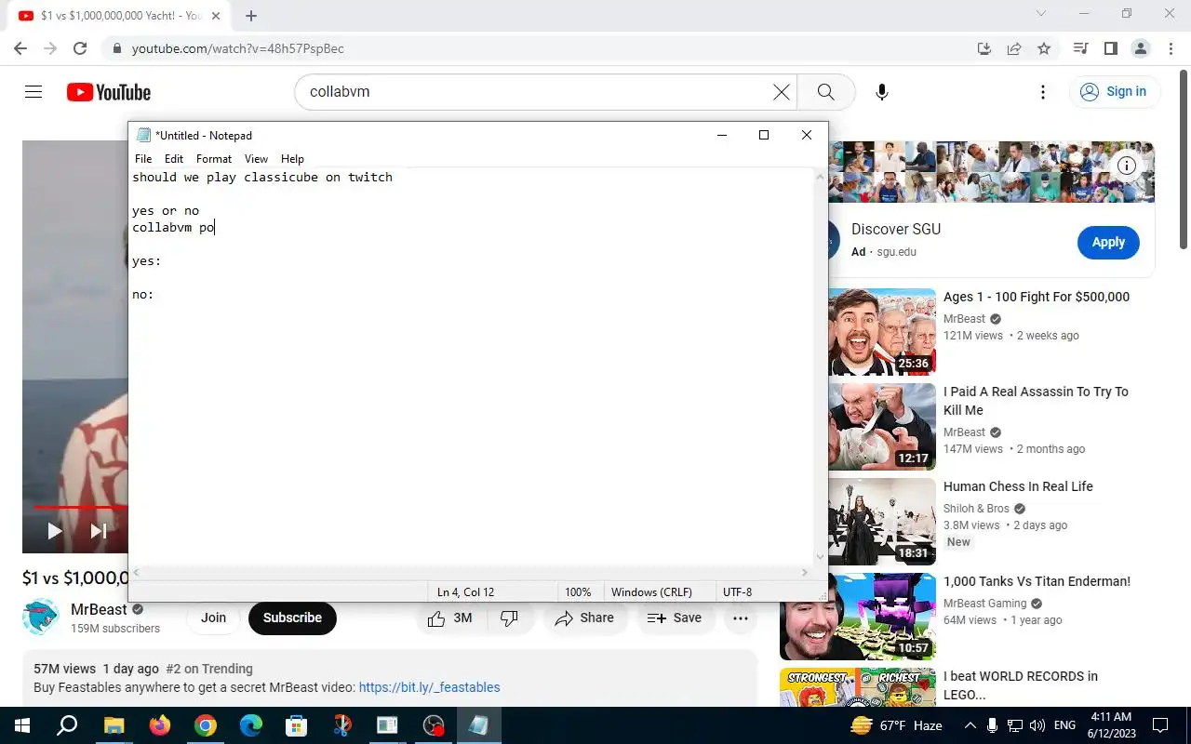Open YouTube settings three-dot menu
The width and height of the screenshot is (1191, 744).
pyautogui.click(x=1043, y=92)
